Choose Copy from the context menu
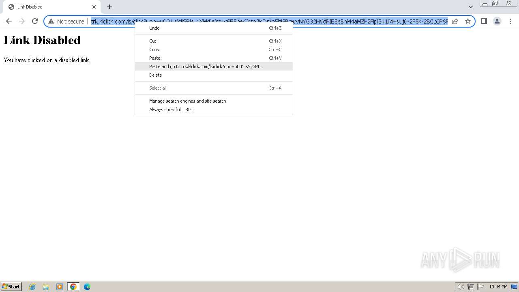This screenshot has width=519, height=292. (x=214, y=49)
